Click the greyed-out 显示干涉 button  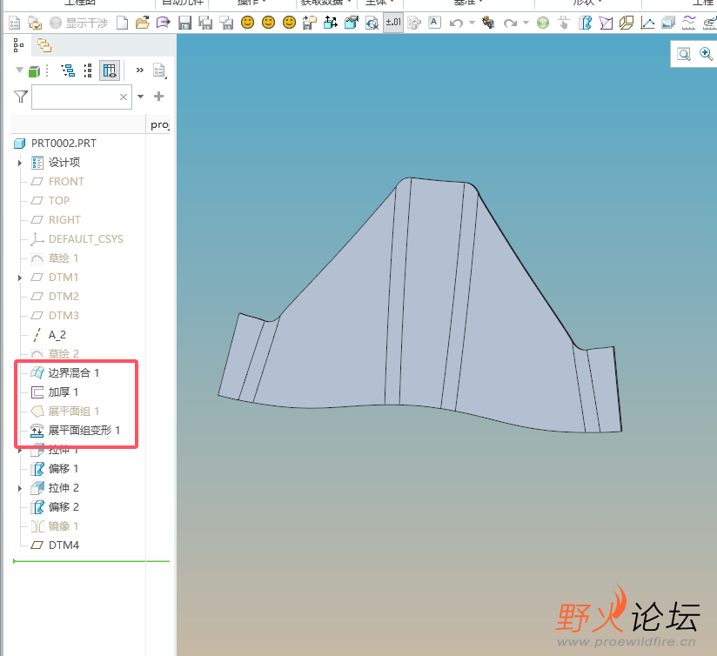(78, 23)
